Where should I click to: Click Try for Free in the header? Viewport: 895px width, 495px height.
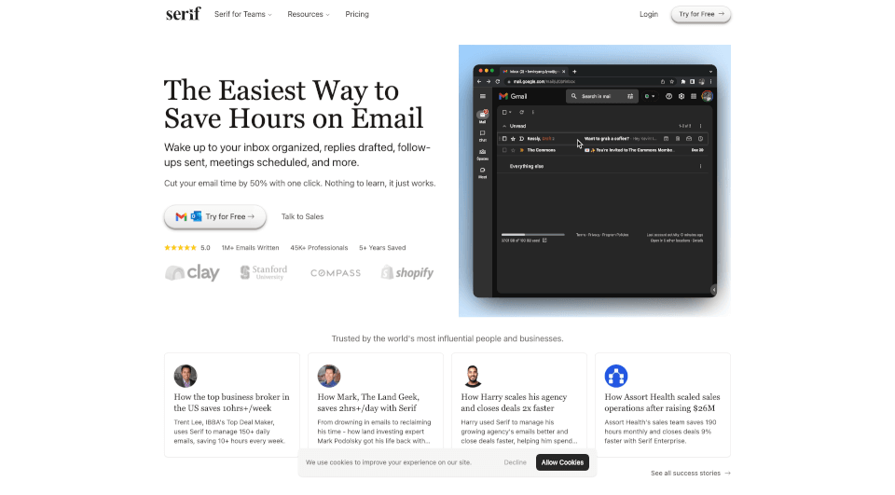[x=701, y=14]
